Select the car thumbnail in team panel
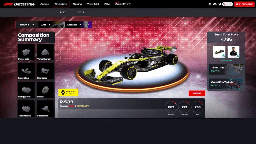The image size is (256, 144). click(219, 52)
